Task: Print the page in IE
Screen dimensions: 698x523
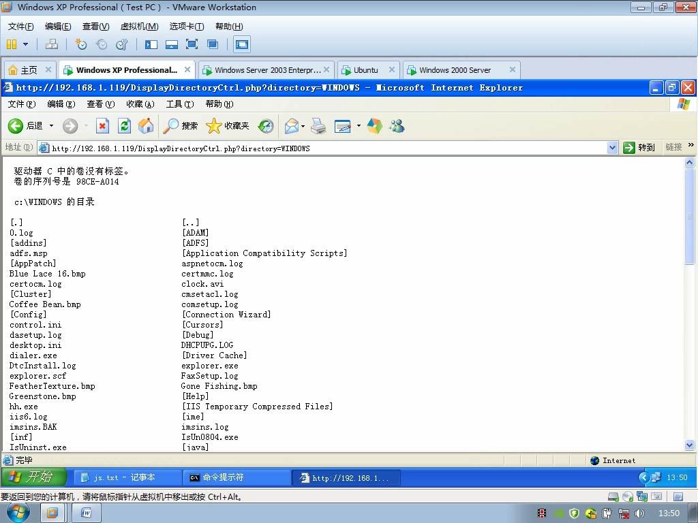Action: point(318,126)
